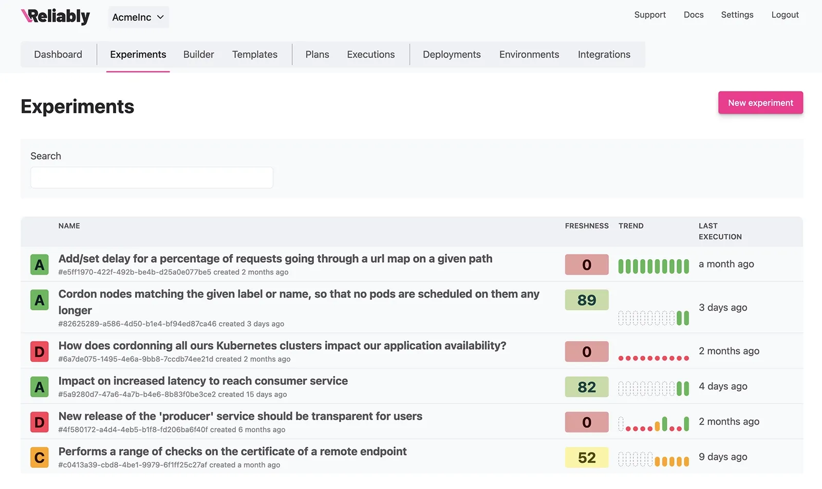822x489 pixels.
Task: Click freshness score 52
Action: click(587, 458)
